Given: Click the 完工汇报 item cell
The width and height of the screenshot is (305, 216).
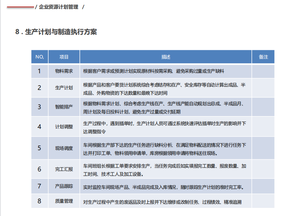Looking at the screenshot, I should point(64,169).
